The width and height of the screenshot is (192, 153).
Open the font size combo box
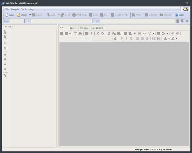89,39
